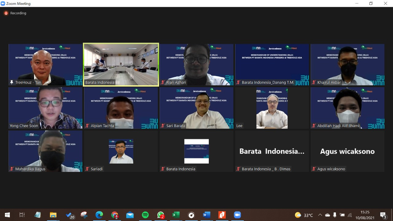393x221 pixels.
Task: Click the Sariadi profile photo
Action: click(x=121, y=151)
